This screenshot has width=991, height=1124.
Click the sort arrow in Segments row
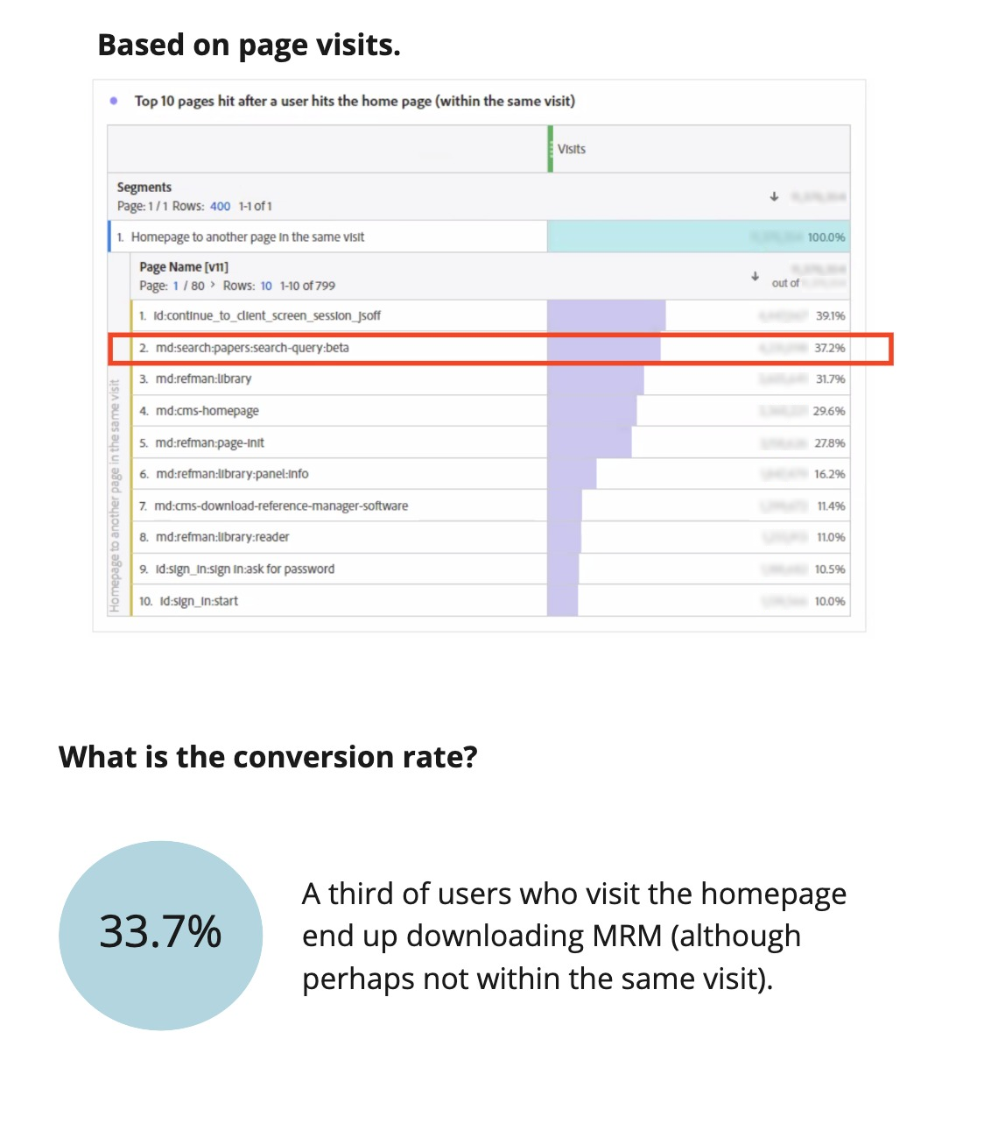click(x=774, y=196)
